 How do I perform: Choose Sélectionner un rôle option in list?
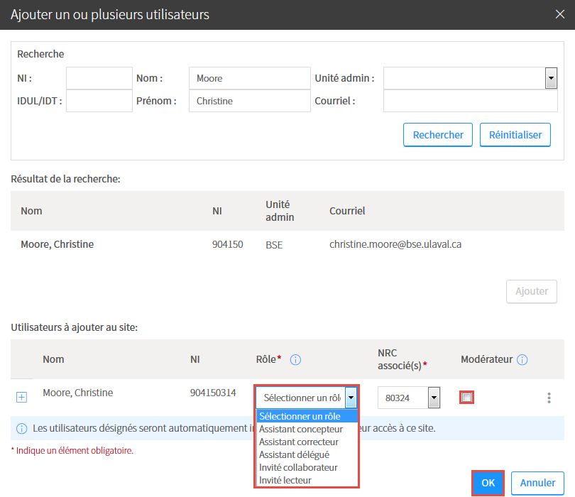[x=307, y=416]
